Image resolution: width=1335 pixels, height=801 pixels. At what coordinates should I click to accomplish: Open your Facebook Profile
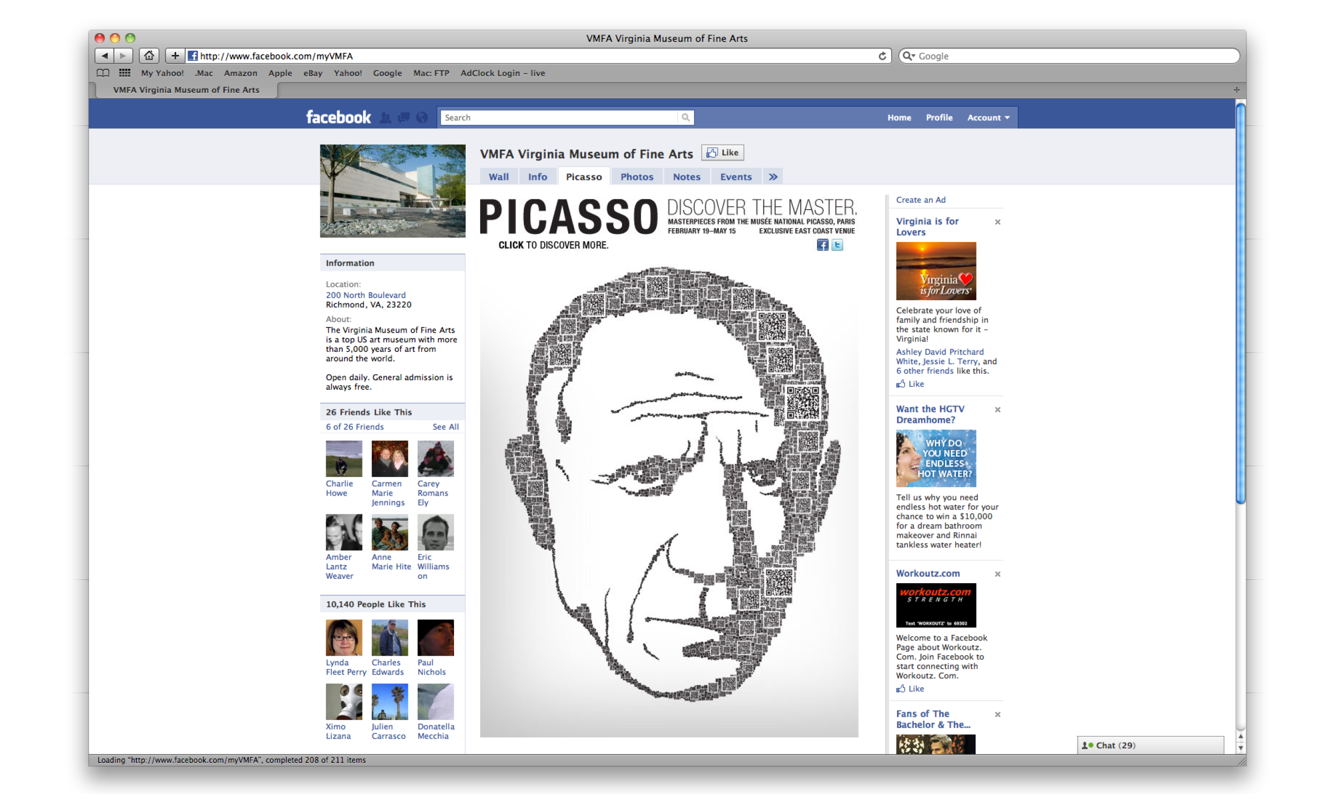tap(939, 117)
